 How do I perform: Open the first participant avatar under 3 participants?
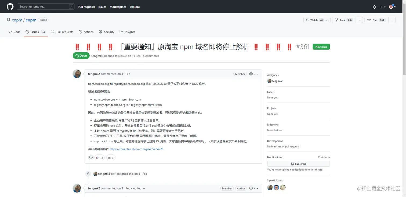click(x=270, y=188)
